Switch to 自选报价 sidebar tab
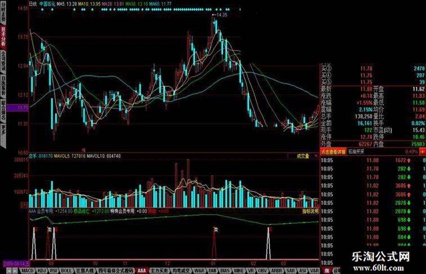426x274 pixels. pyautogui.click(x=3, y=86)
